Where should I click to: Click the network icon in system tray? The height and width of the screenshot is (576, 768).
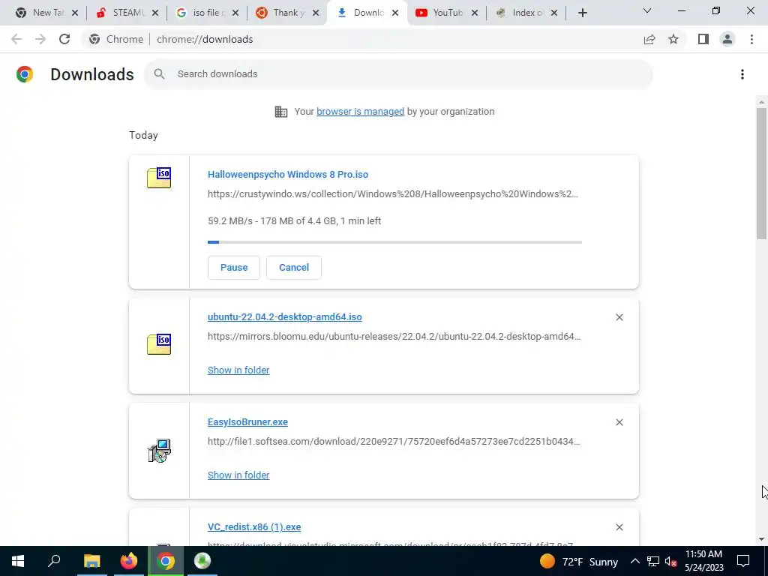click(653, 561)
